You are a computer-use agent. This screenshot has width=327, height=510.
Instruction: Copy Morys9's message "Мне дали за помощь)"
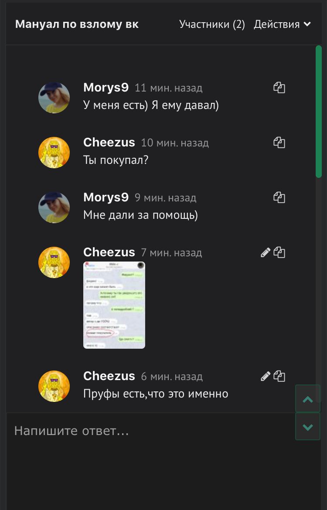tap(279, 198)
